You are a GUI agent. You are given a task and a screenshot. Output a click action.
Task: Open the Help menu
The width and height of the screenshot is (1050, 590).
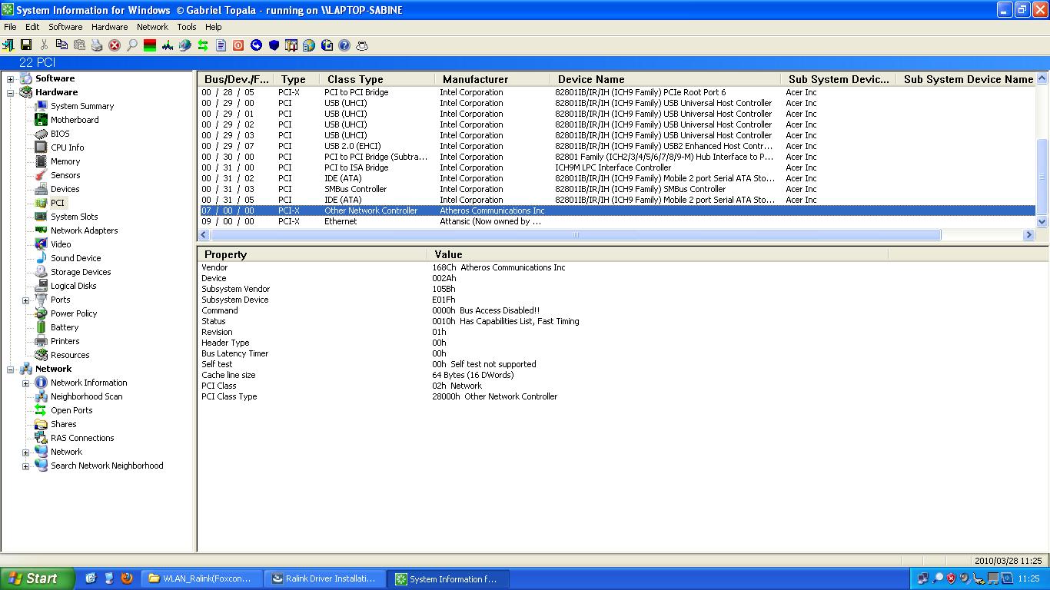point(213,27)
